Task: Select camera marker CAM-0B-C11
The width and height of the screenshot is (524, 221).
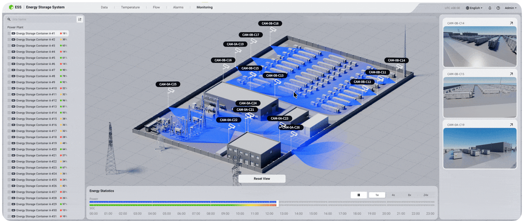Action: 377,72
